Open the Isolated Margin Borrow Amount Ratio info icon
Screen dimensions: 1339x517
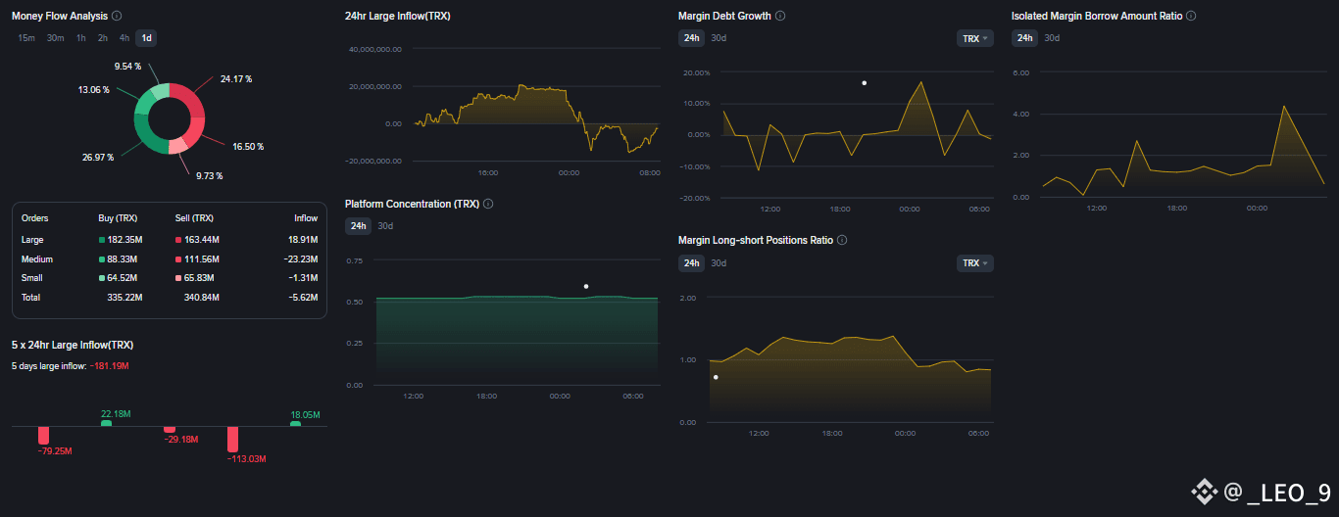click(1191, 17)
